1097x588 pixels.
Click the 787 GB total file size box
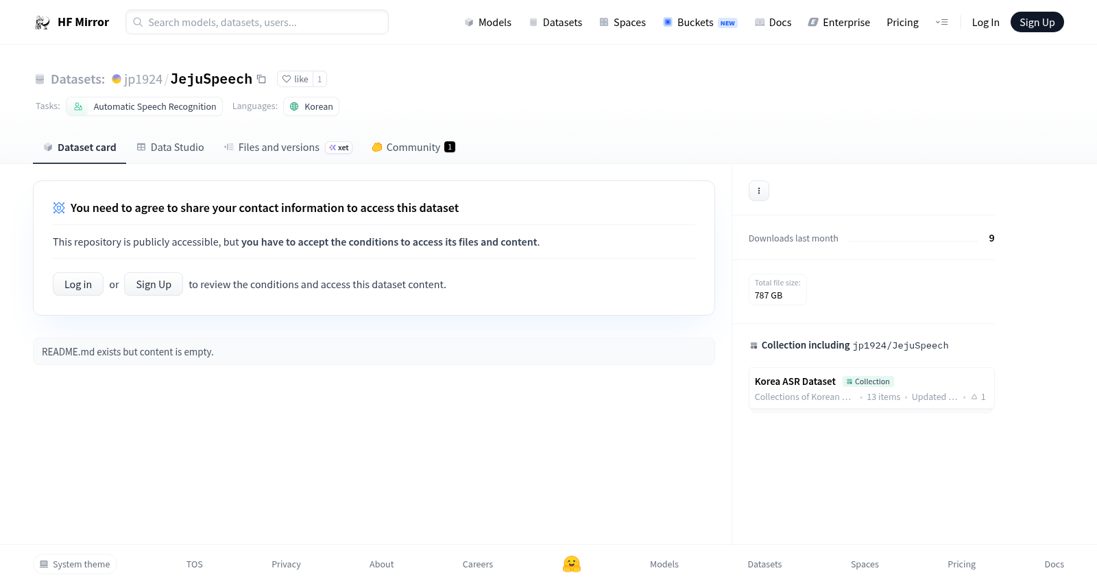pyautogui.click(x=777, y=289)
